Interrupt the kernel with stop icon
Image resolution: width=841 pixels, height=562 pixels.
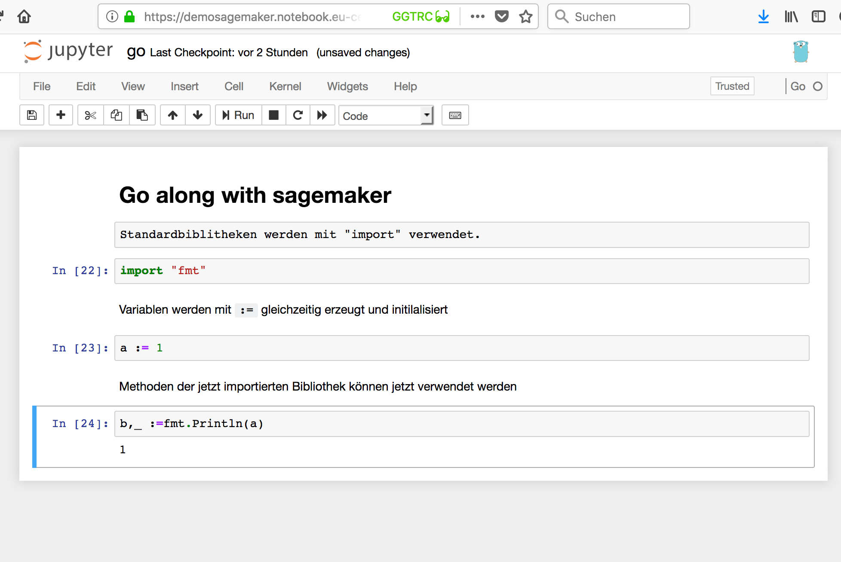[274, 115]
